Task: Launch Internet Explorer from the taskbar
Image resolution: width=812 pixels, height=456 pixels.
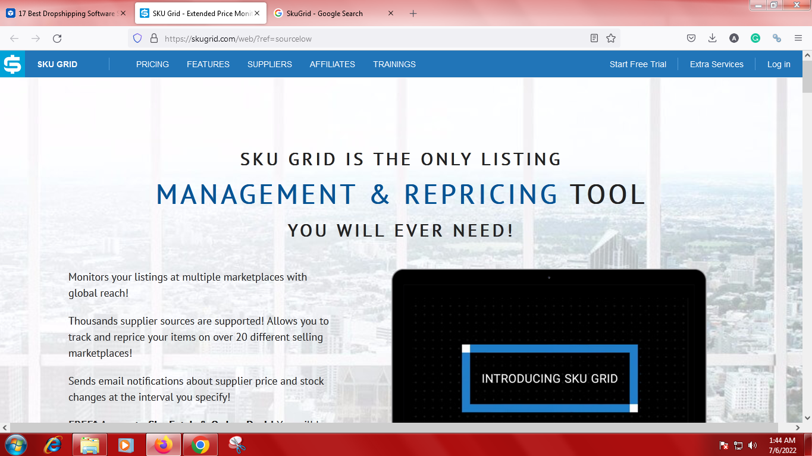Action: (x=54, y=445)
